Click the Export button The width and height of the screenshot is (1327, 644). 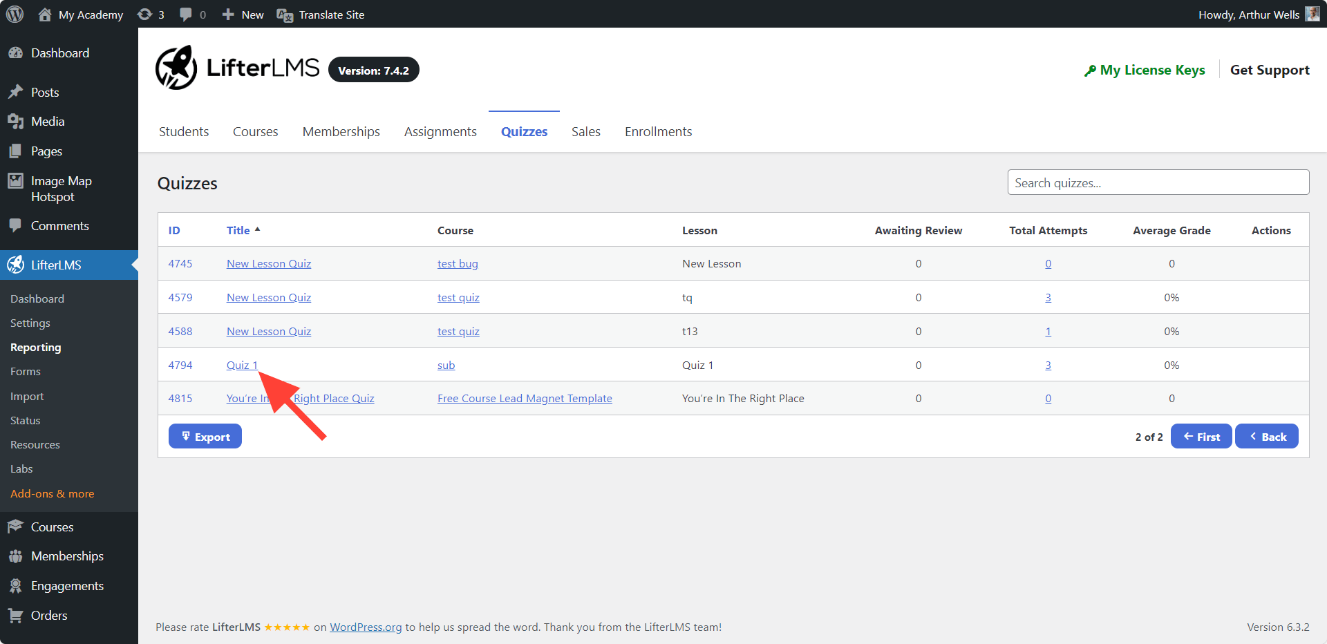205,436
